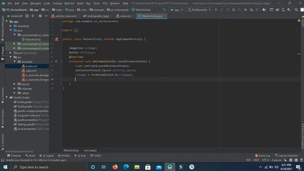The image size is (304, 171).
Task: Hide the project panel with the minus icon
Action: tap(46, 16)
